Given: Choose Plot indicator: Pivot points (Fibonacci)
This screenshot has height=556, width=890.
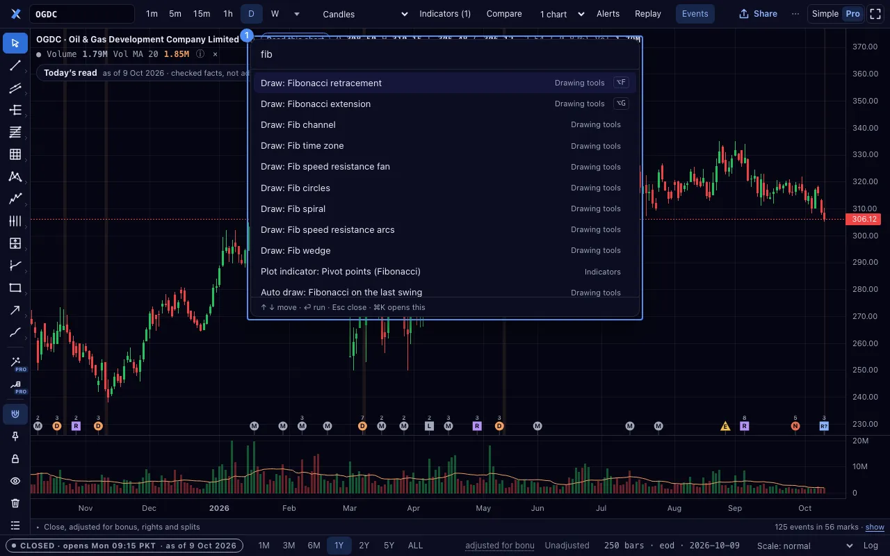Looking at the screenshot, I should click(444, 271).
